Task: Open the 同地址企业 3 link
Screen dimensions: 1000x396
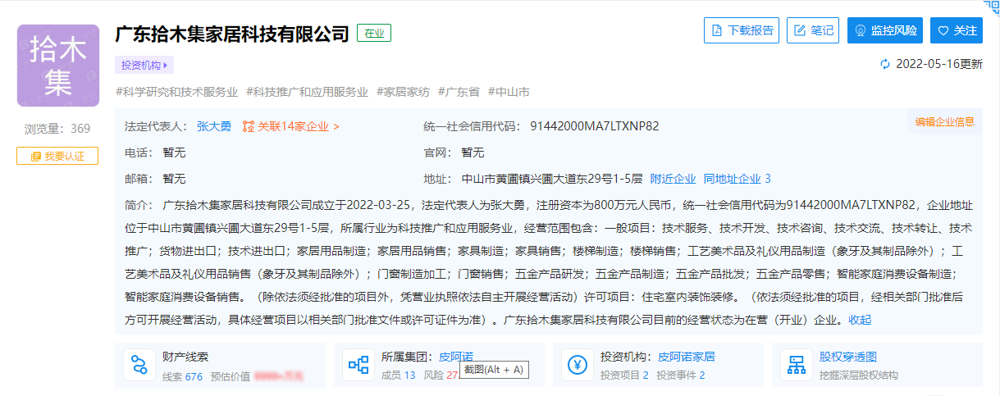Action: tap(737, 179)
